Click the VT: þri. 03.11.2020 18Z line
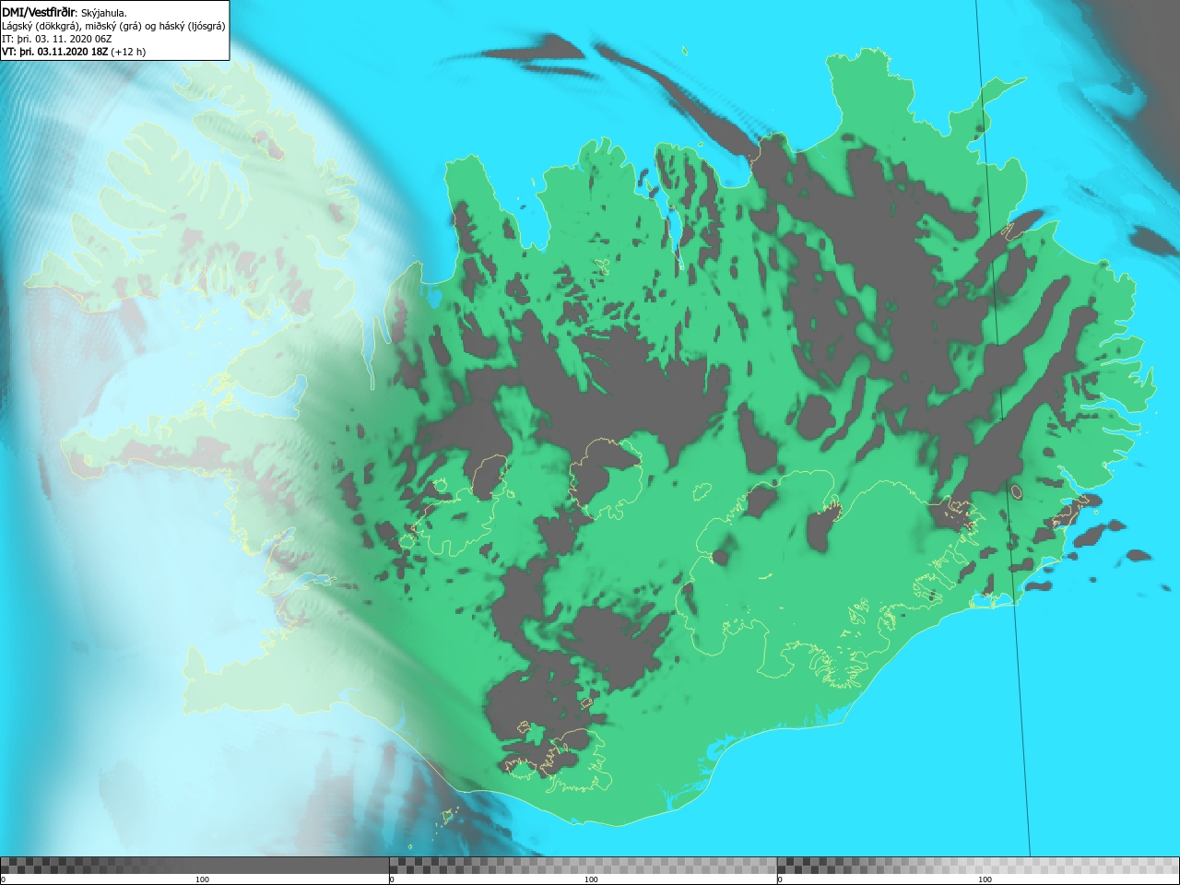 pyautogui.click(x=55, y=52)
